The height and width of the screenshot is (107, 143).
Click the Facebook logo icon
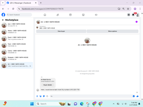3,15
